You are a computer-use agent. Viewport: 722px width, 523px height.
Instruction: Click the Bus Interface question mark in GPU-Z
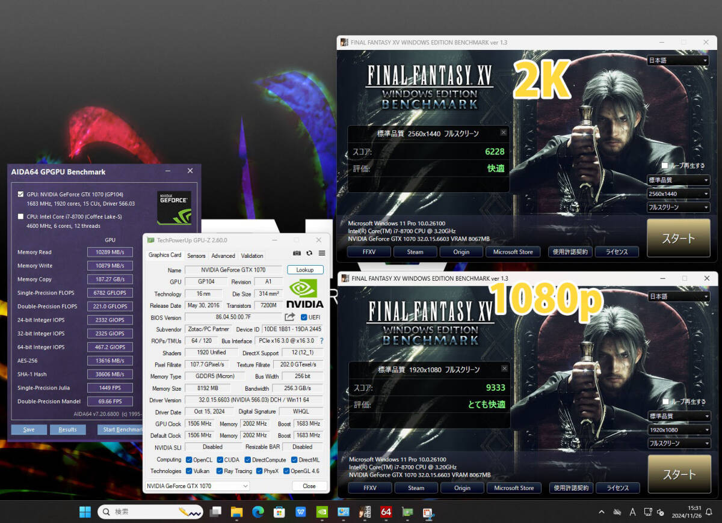point(322,341)
